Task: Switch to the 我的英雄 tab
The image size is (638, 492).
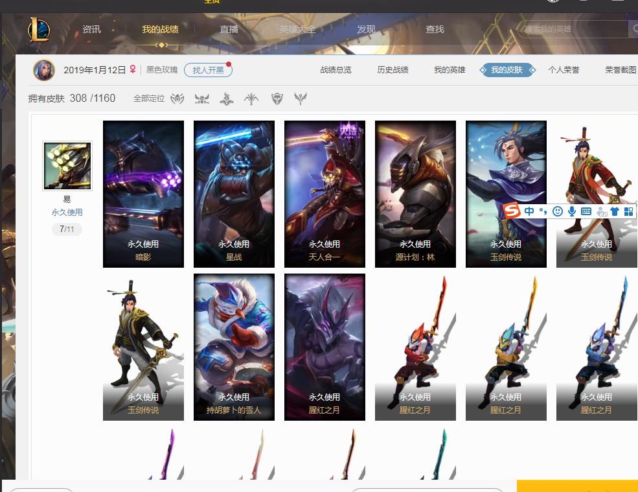Action: [x=450, y=70]
